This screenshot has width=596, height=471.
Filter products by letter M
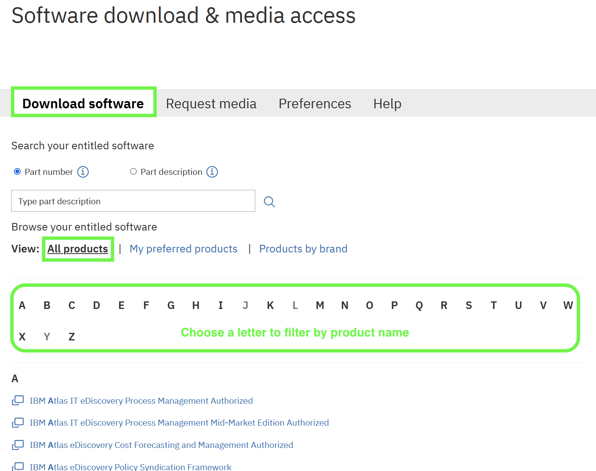pos(320,305)
